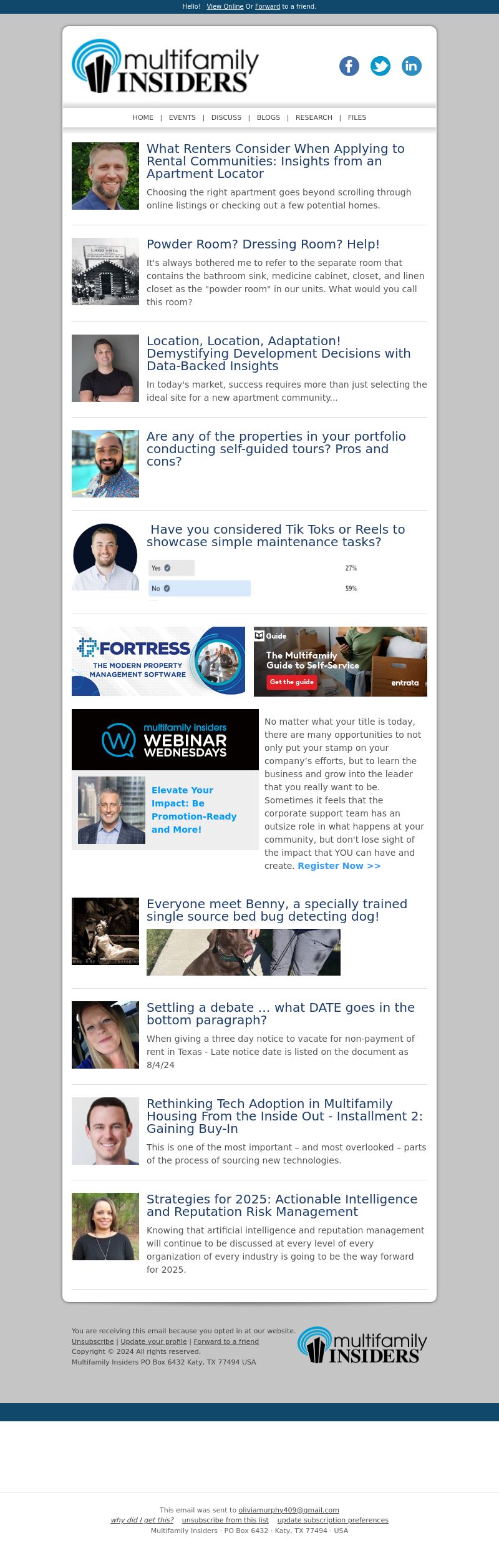Viewport: 499px width, 1563px height.
Task: Open the Twitter social icon
Action: (x=380, y=66)
